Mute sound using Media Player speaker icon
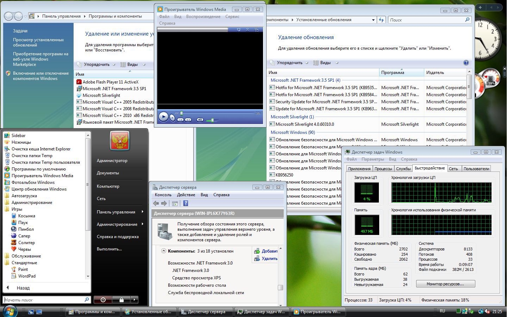Screen dimensions: 507x317 coord(200,120)
